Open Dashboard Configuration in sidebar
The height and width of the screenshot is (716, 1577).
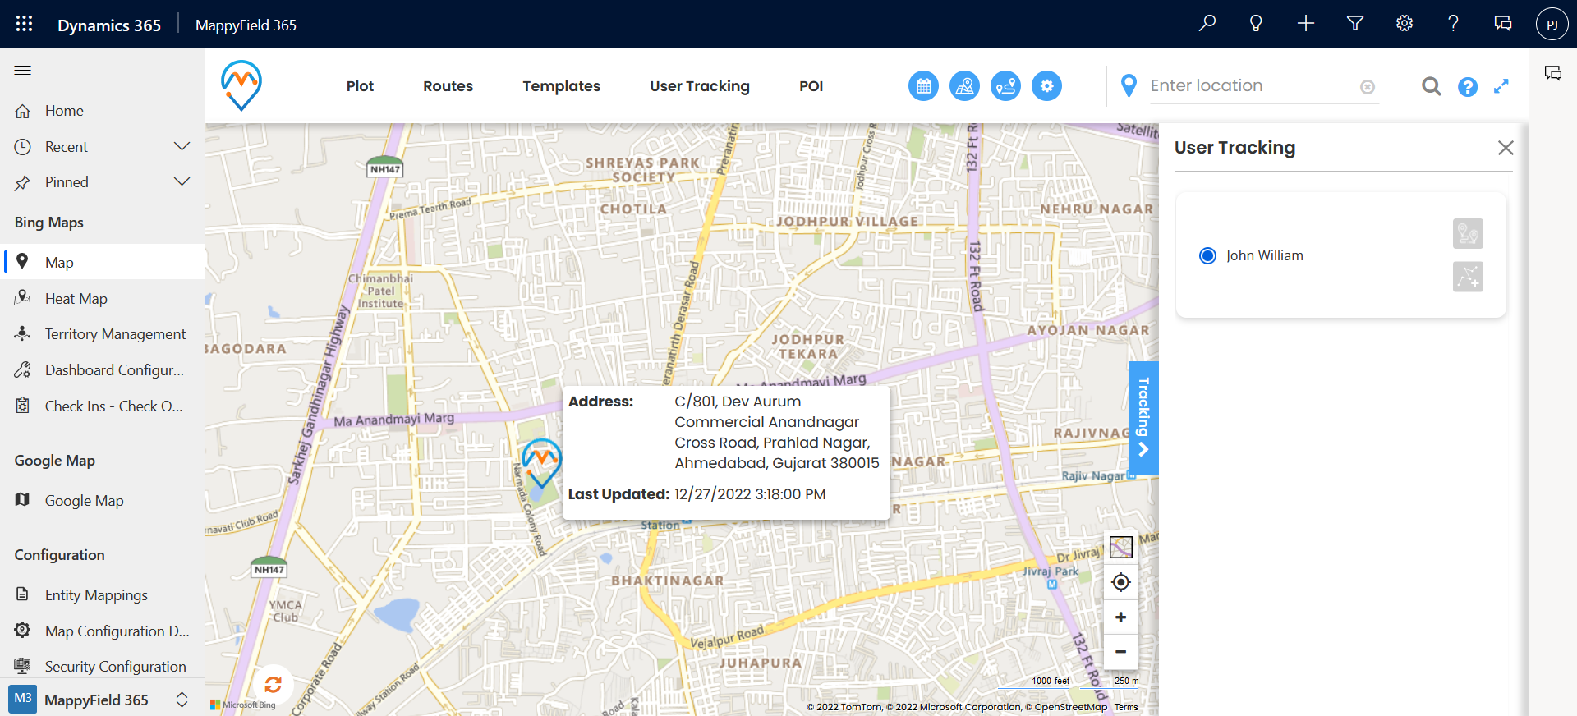coord(102,369)
